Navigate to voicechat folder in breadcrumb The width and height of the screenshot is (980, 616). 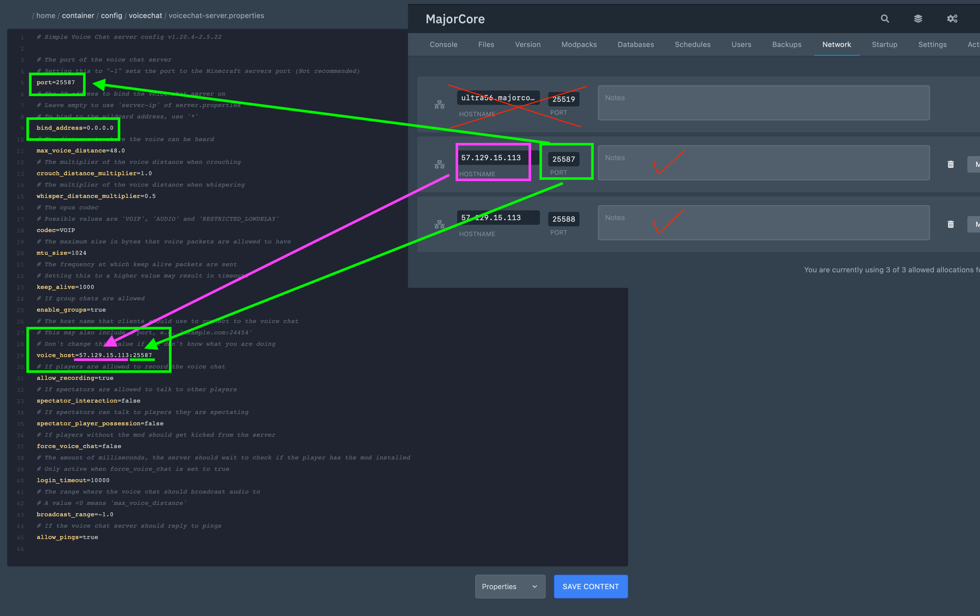[145, 16]
